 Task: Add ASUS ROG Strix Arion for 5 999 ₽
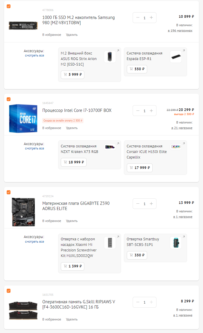click(72, 75)
